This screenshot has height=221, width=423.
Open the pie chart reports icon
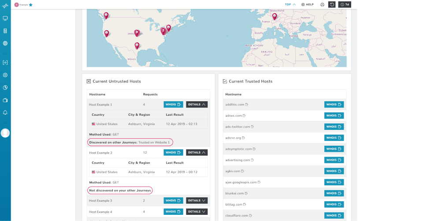click(x=5, y=88)
